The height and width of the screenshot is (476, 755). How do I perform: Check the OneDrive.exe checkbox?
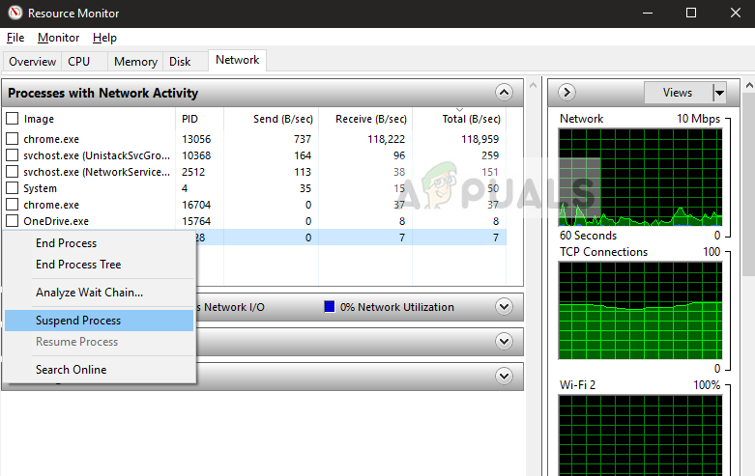point(12,221)
